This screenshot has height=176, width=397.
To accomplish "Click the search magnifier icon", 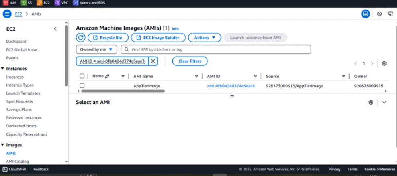I will coord(126,49).
